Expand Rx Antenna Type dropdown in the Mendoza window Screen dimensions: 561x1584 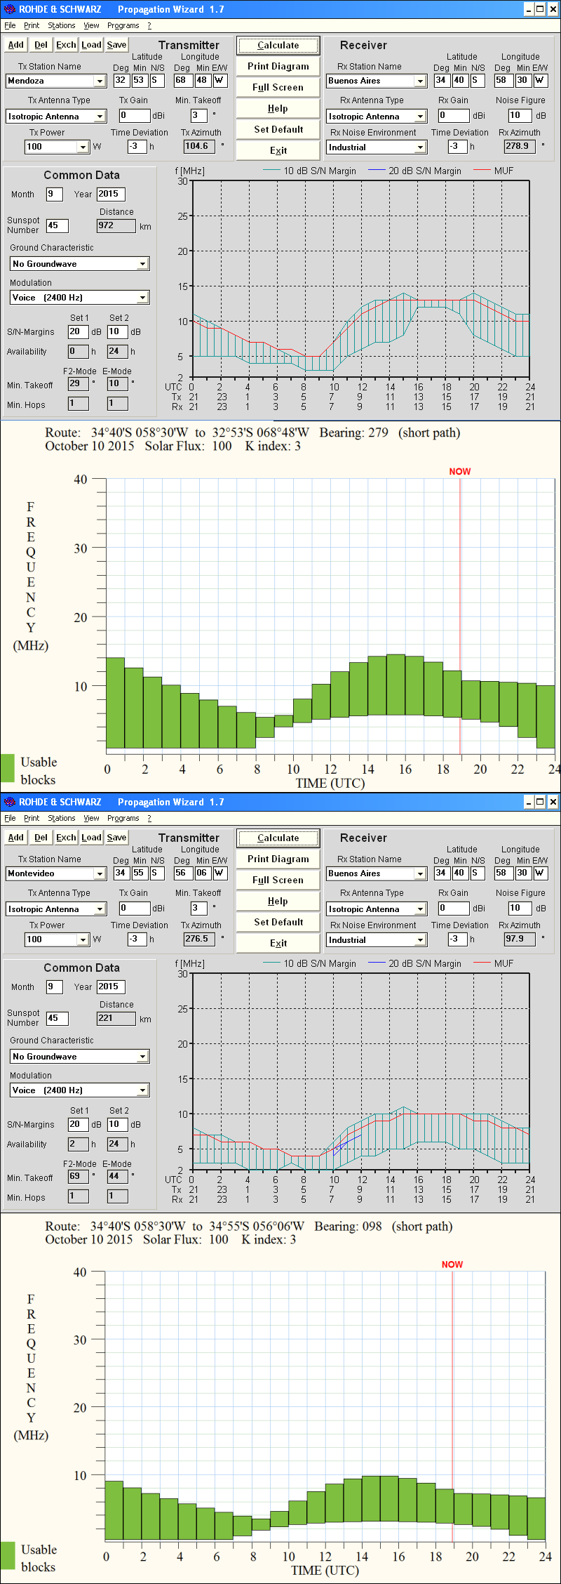pos(421,117)
